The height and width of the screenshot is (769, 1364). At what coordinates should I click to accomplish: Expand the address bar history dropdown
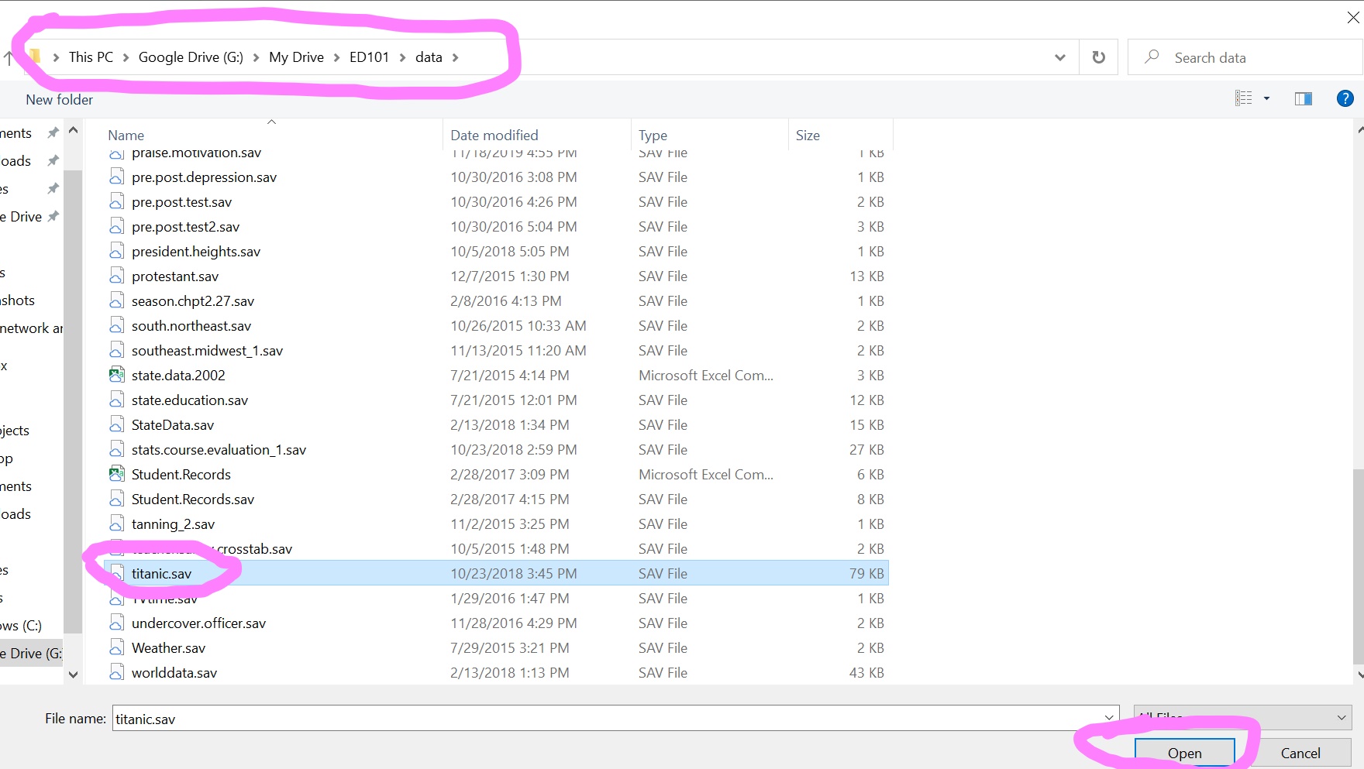(x=1059, y=57)
